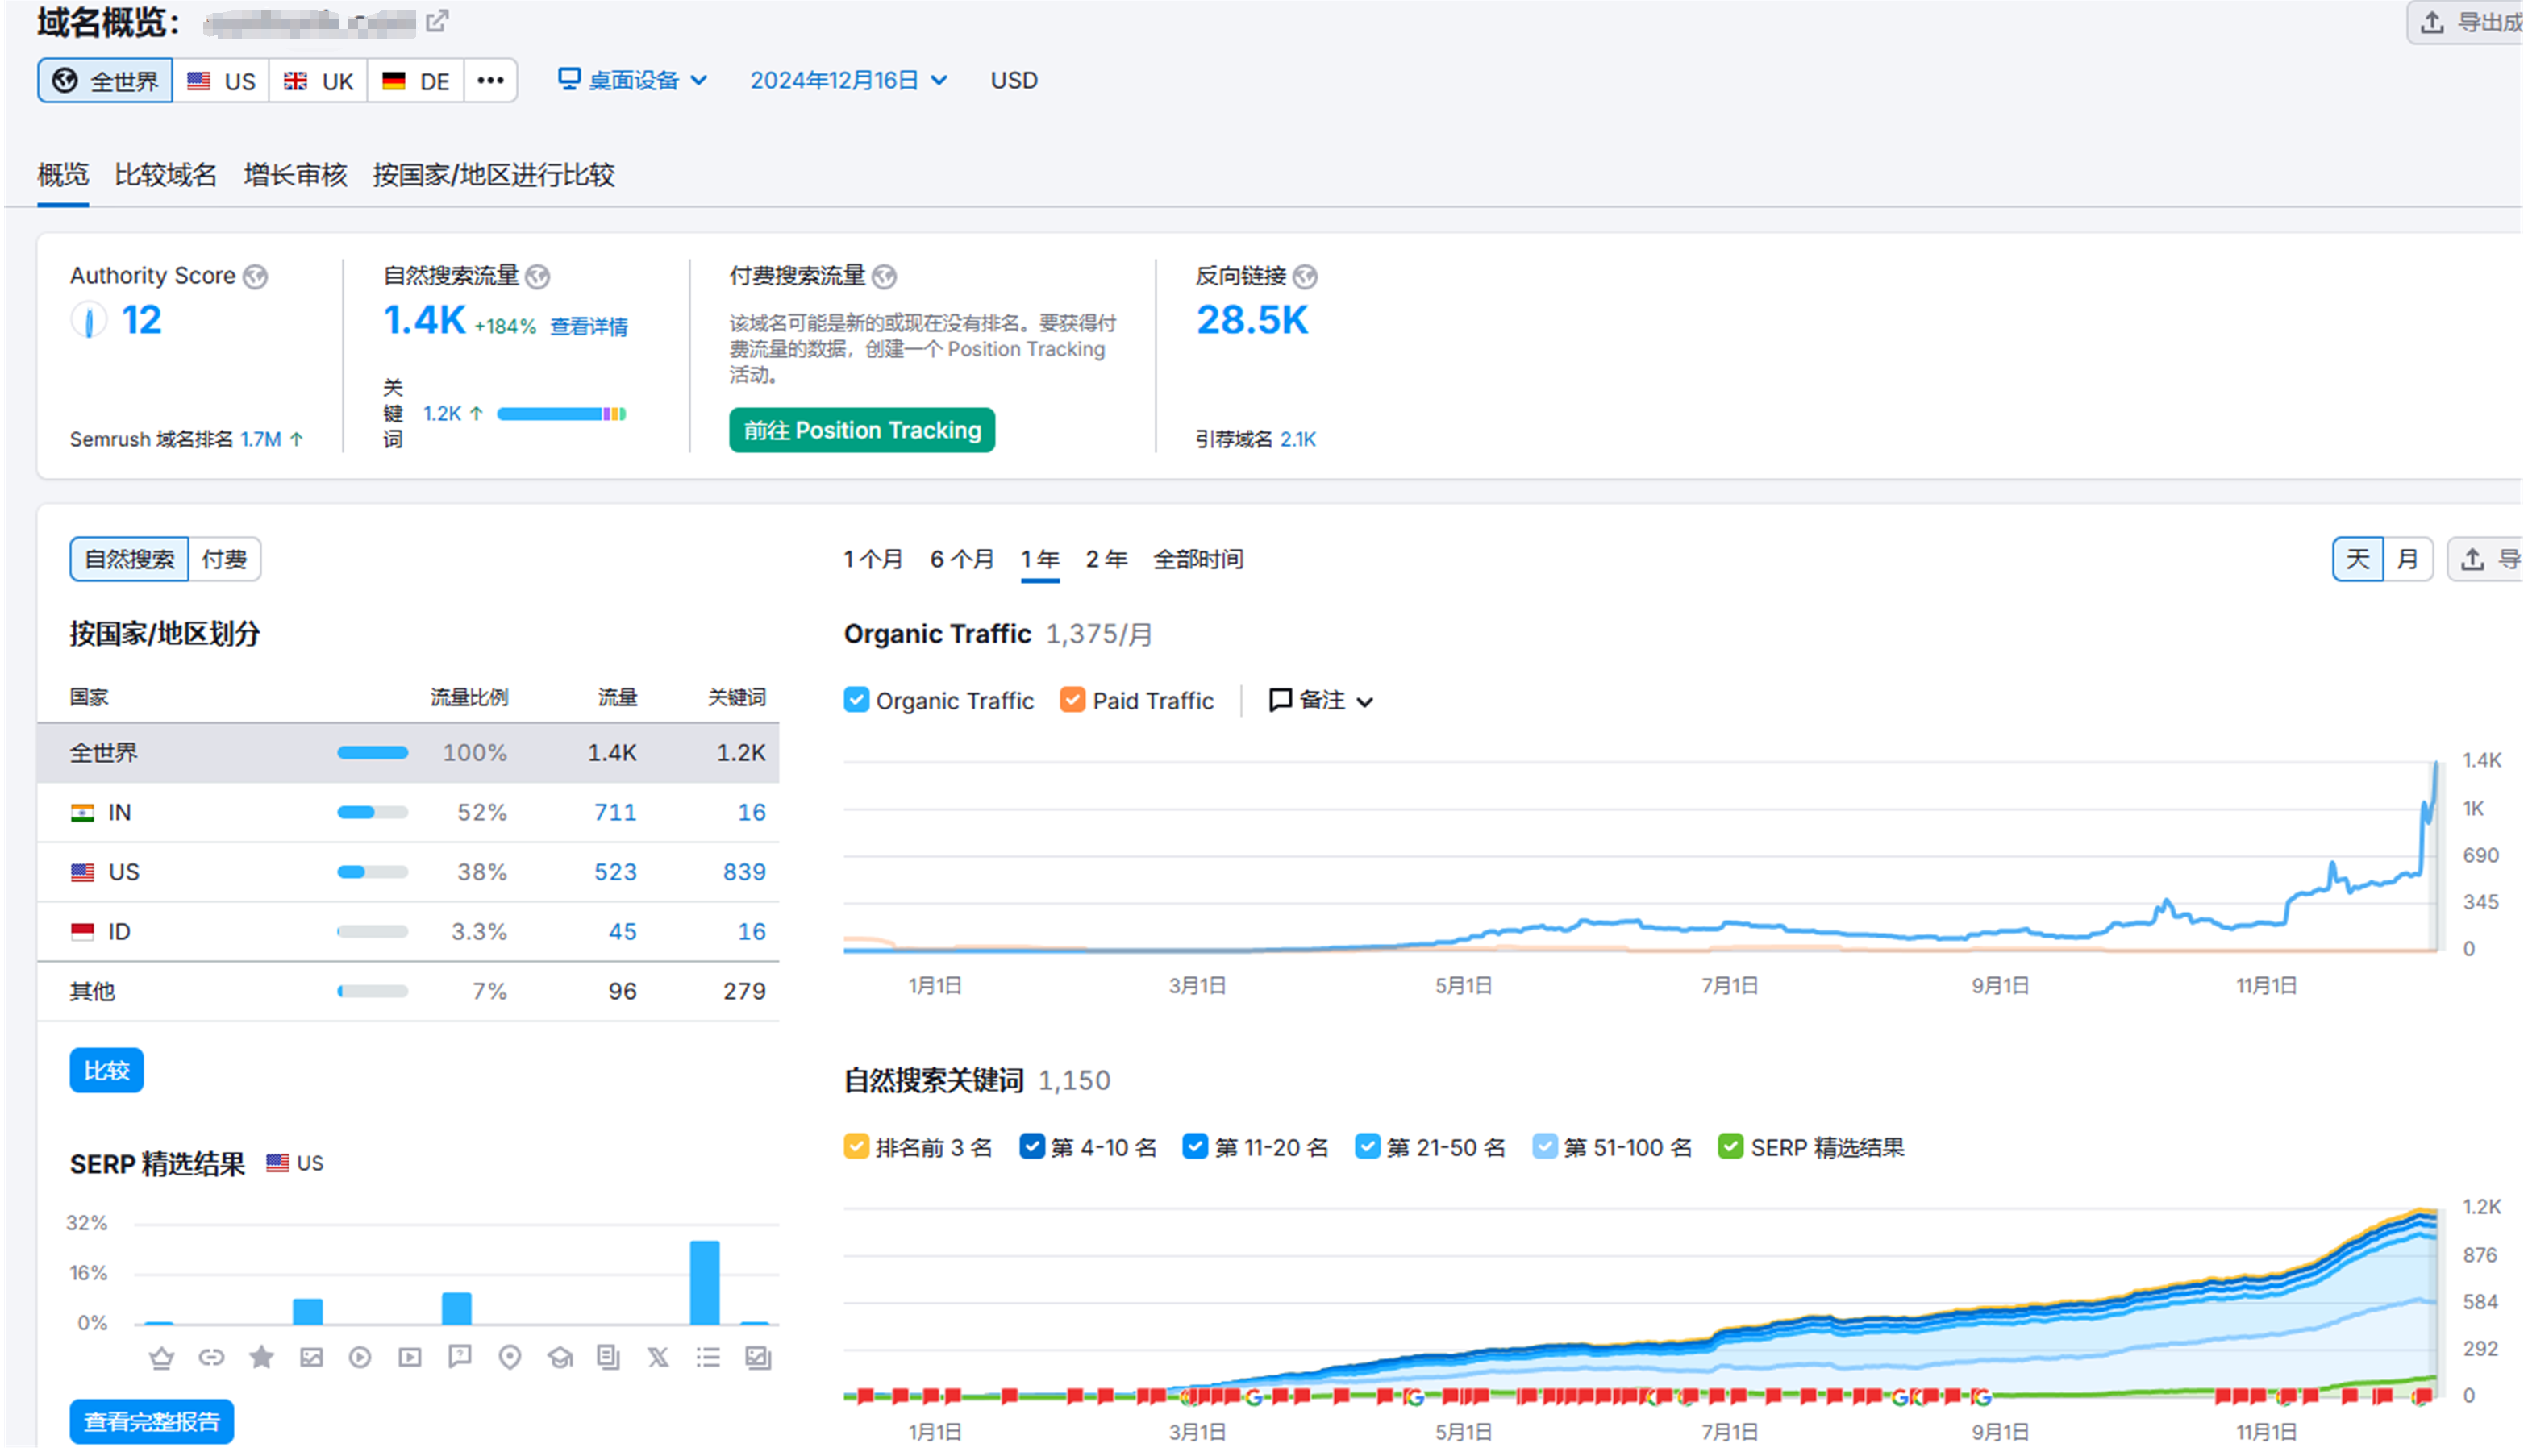Viewport: 2528px width, 1456px height.
Task: Select the rectangular play featured-video SERP icon
Action: (410, 1358)
